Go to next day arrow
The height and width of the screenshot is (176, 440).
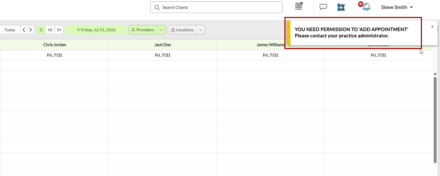click(x=31, y=30)
